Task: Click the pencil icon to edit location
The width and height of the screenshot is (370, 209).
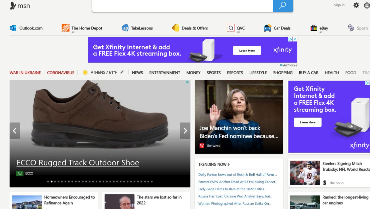Action: (122, 72)
